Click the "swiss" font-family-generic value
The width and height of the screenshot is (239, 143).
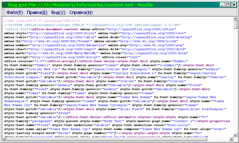(63, 113)
